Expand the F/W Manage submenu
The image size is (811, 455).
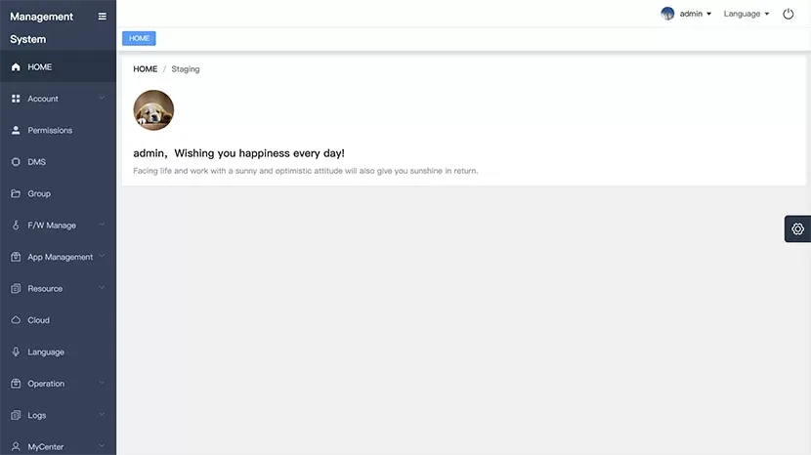tap(58, 225)
